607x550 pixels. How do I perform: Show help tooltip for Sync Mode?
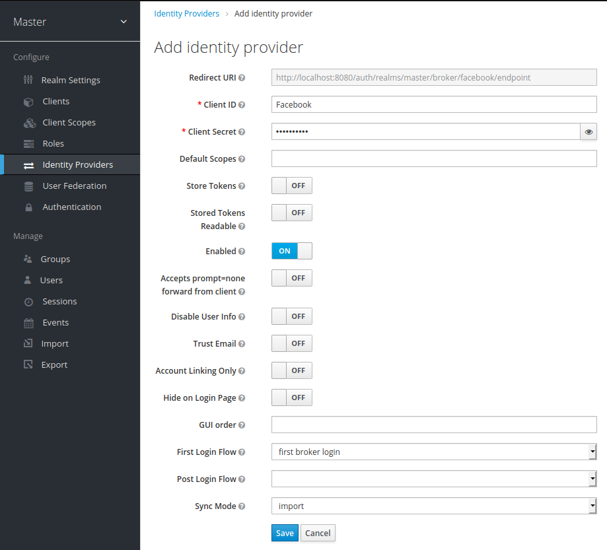tap(242, 506)
